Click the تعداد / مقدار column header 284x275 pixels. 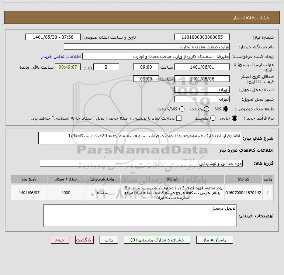pos(66,179)
